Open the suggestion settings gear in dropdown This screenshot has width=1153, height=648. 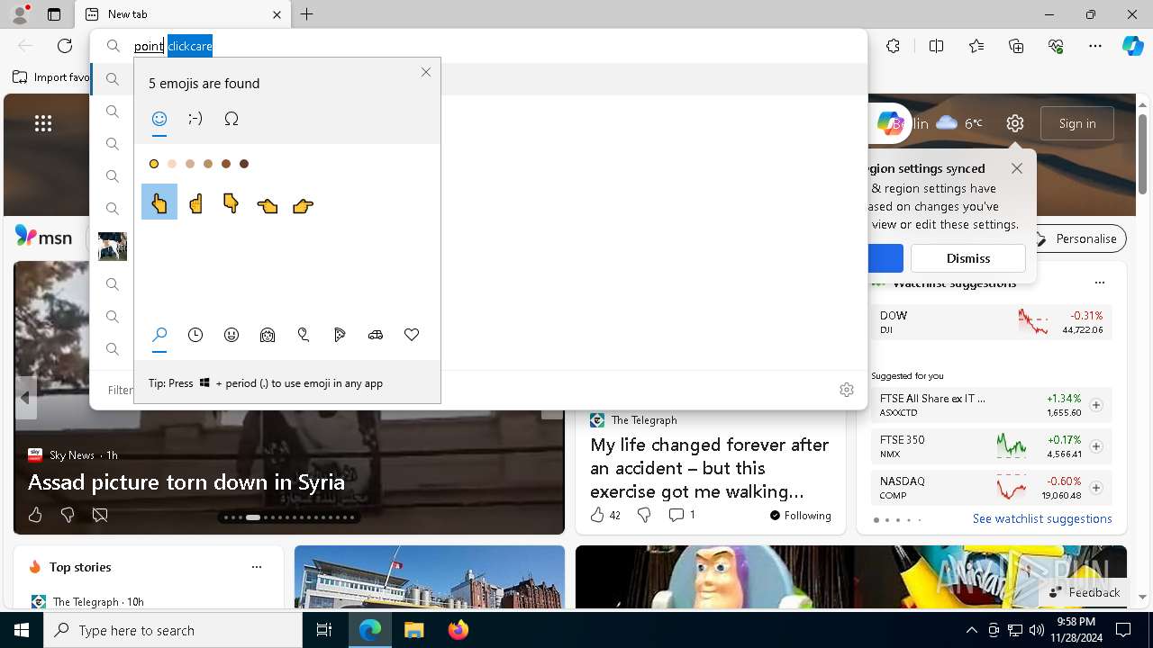[x=847, y=390]
